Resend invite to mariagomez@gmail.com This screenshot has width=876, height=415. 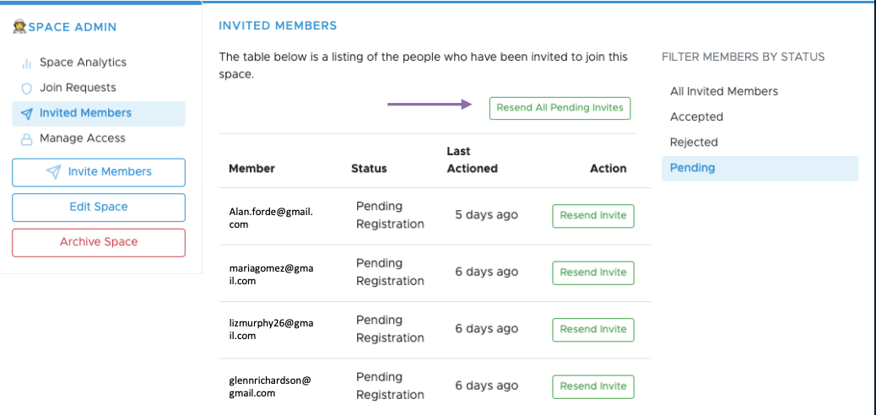click(x=593, y=272)
